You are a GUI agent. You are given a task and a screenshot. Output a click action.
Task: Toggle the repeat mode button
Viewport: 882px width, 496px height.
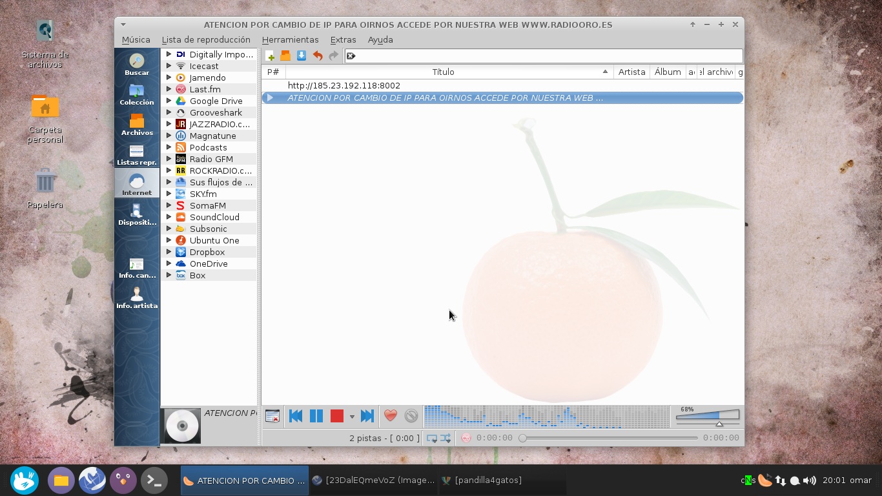click(432, 438)
